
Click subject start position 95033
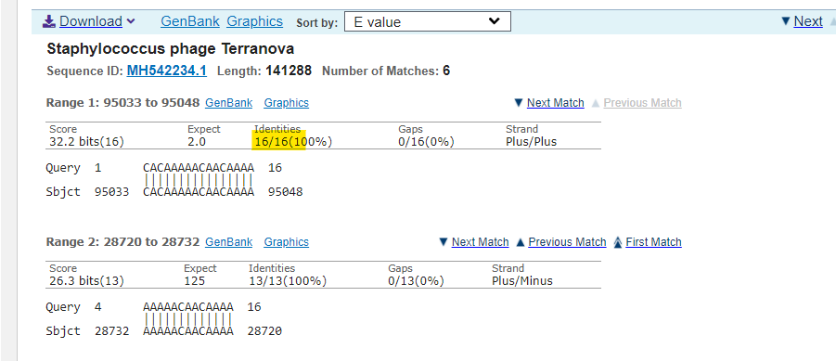pos(111,192)
